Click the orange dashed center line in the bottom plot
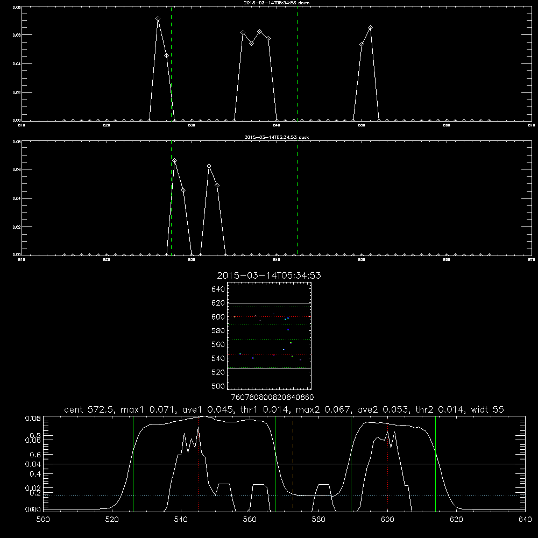The height and width of the screenshot is (538, 538). [293, 464]
